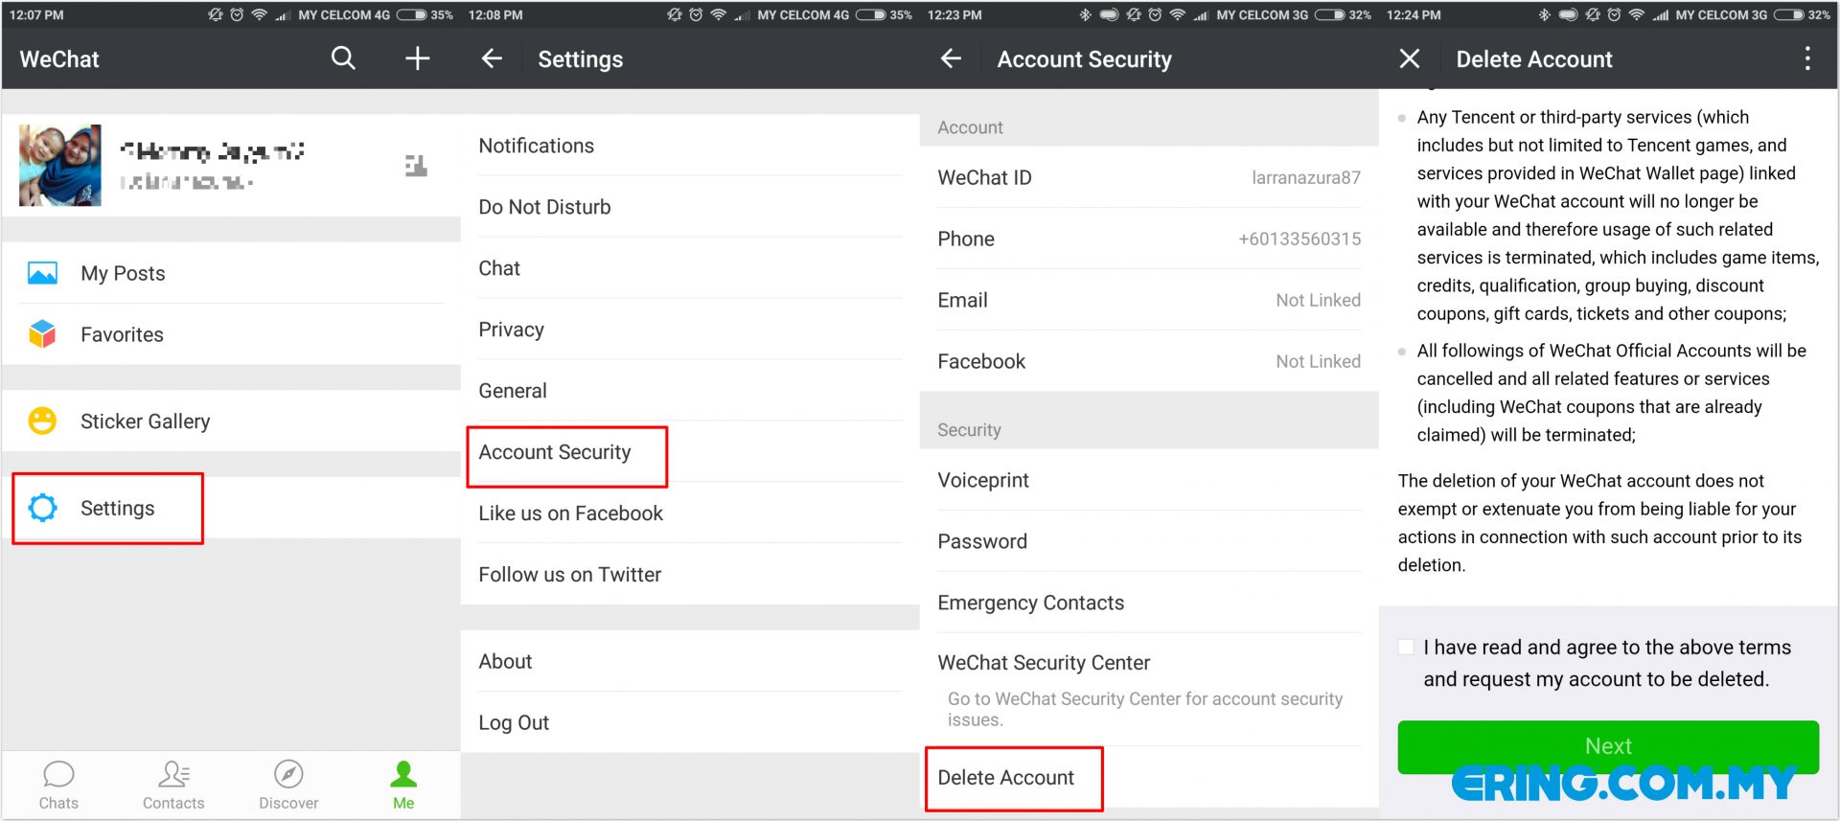This screenshot has width=1840, height=821.
Task: Check the agree-to-terms checkbox
Action: tap(1406, 648)
